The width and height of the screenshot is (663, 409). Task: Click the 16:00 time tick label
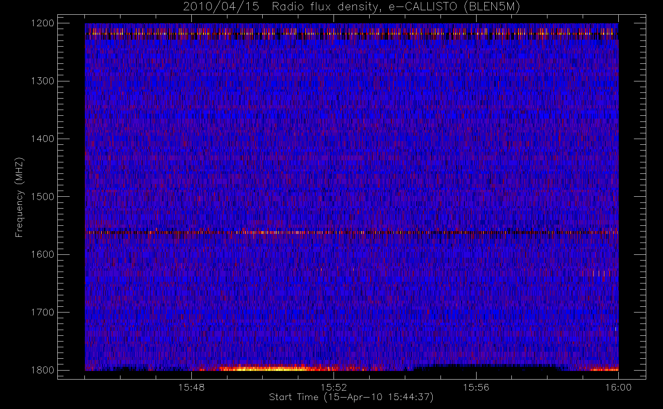pos(618,387)
